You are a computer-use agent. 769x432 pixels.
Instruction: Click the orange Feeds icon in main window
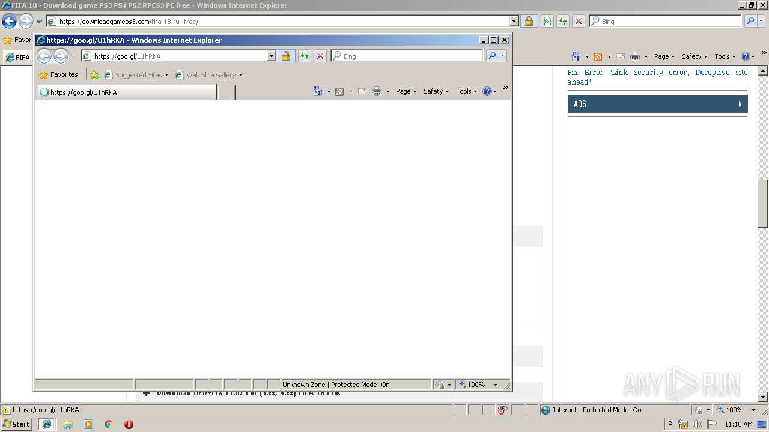click(x=598, y=56)
